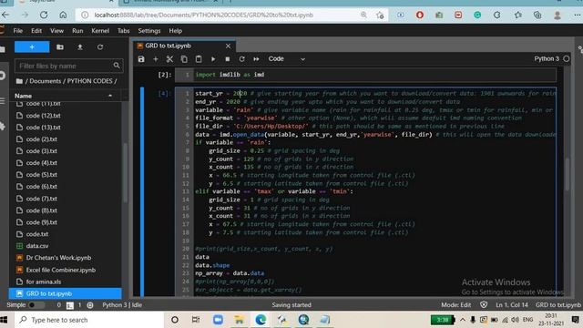Run the selected cell
The image size is (583, 328).
pyautogui.click(x=213, y=59)
